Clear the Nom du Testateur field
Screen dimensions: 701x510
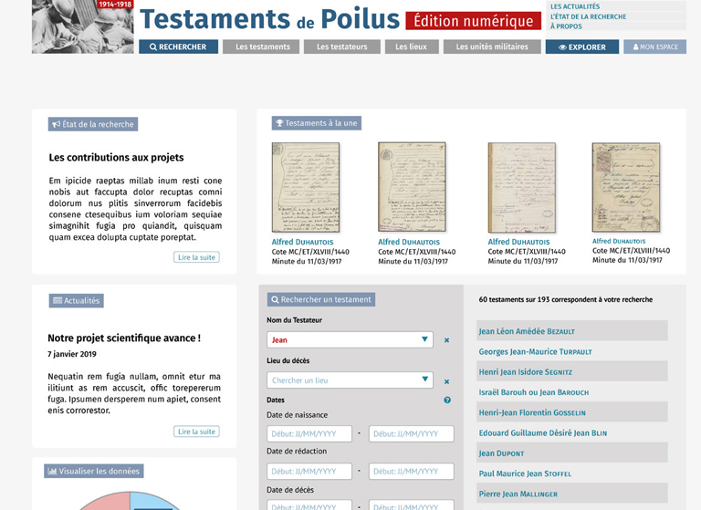point(446,340)
